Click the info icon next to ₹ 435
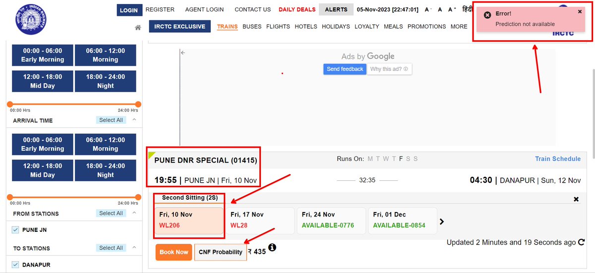 (272, 247)
